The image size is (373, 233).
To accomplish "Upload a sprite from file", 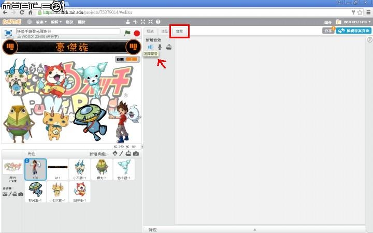I will (128, 153).
